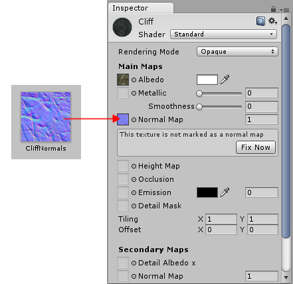Click the Emission picker circle
This screenshot has height=284, width=293.
click(x=134, y=192)
